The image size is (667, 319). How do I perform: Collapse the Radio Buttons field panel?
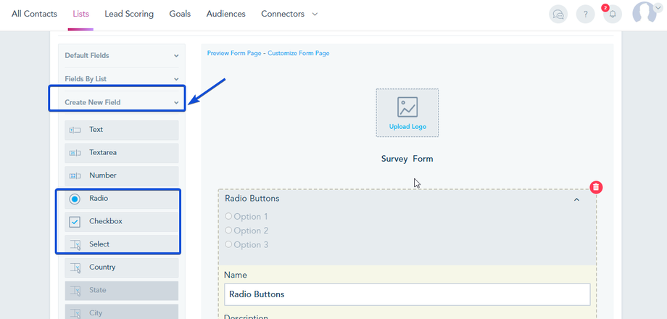coord(576,199)
